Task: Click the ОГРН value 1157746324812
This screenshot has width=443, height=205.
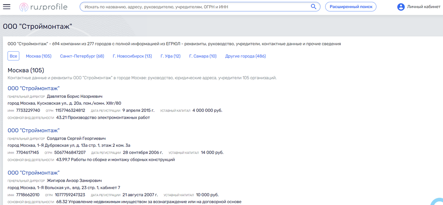Action: 70,110
